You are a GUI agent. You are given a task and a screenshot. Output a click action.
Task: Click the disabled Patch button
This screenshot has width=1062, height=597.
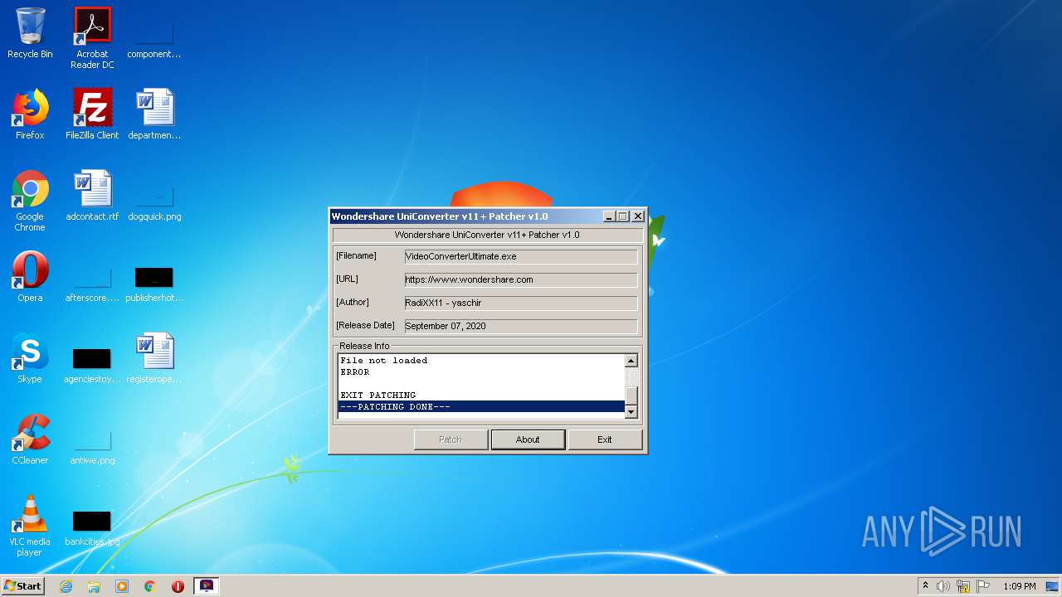click(451, 439)
